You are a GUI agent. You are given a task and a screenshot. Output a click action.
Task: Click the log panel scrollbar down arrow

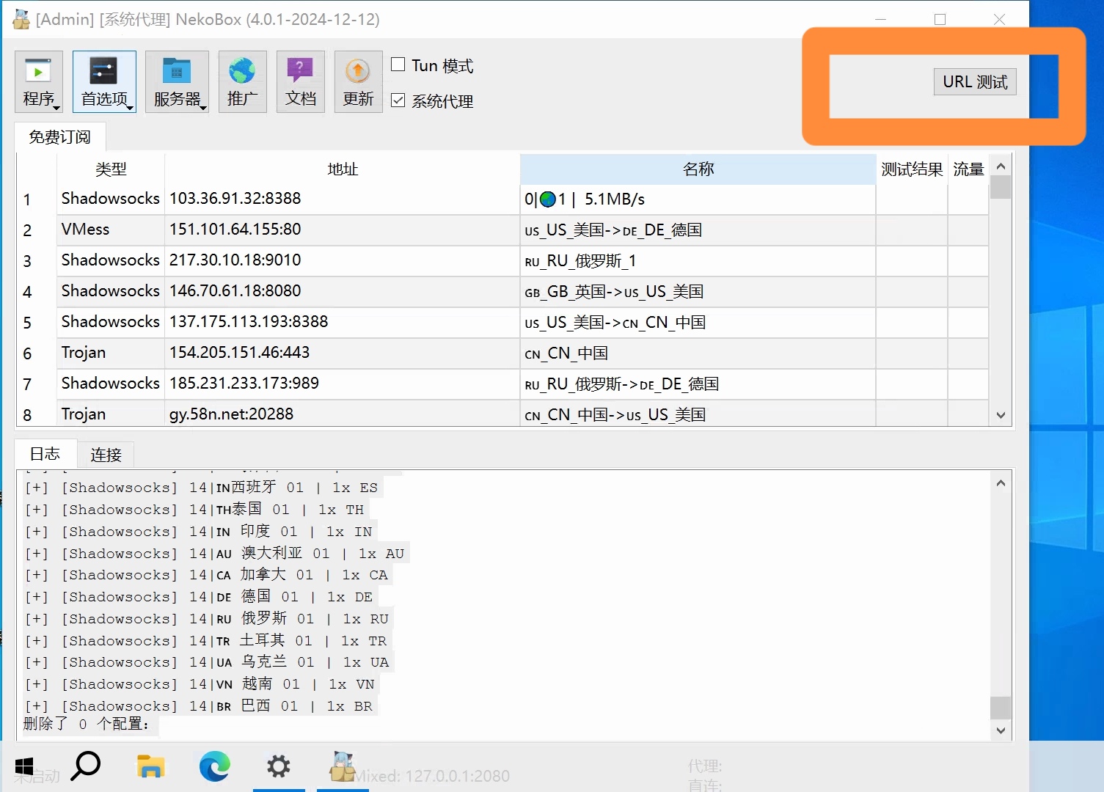tap(1001, 730)
